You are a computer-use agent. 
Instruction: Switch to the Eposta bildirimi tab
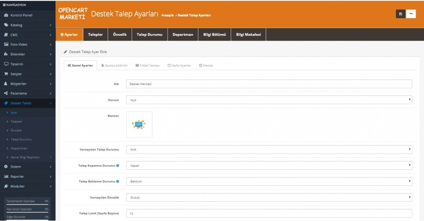114,65
